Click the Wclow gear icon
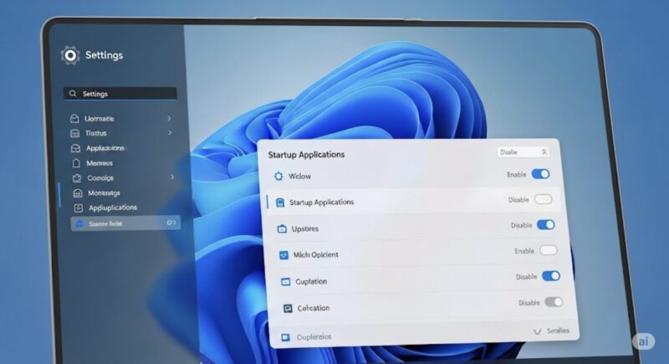The image size is (669, 364). pos(278,176)
